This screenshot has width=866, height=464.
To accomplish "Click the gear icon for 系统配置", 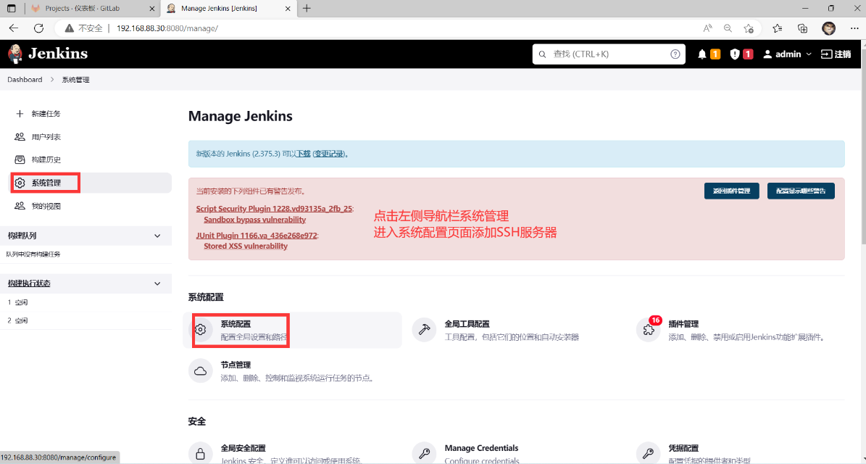I will (x=201, y=330).
